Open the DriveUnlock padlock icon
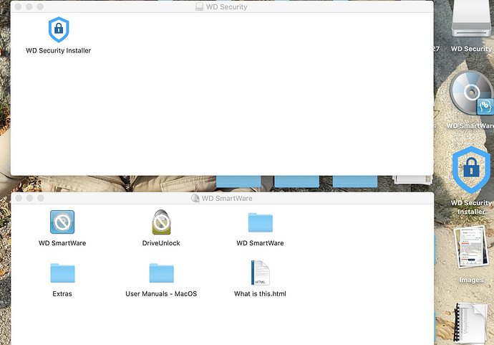The width and height of the screenshot is (494, 345). [x=161, y=222]
